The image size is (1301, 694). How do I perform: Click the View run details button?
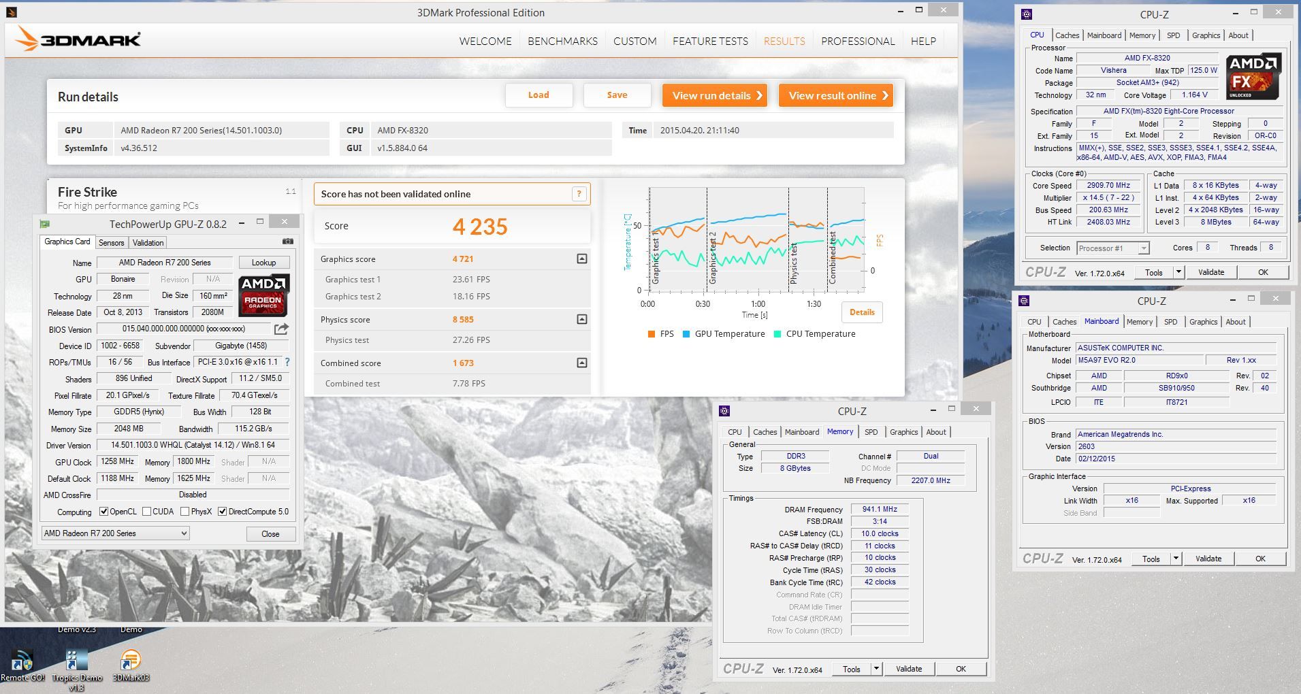click(715, 95)
